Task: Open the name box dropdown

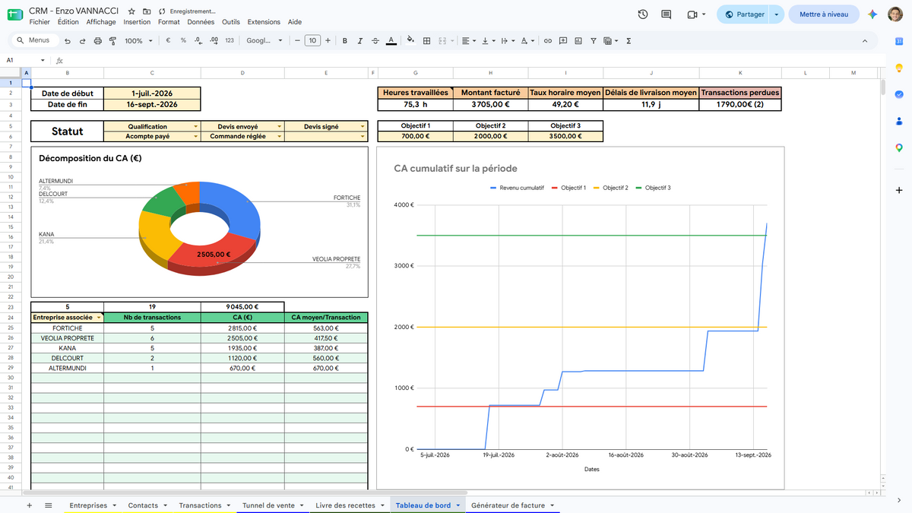Action: coord(43,60)
